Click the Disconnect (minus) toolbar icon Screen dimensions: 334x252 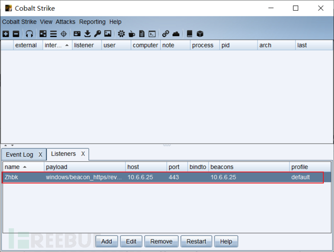click(x=16, y=34)
